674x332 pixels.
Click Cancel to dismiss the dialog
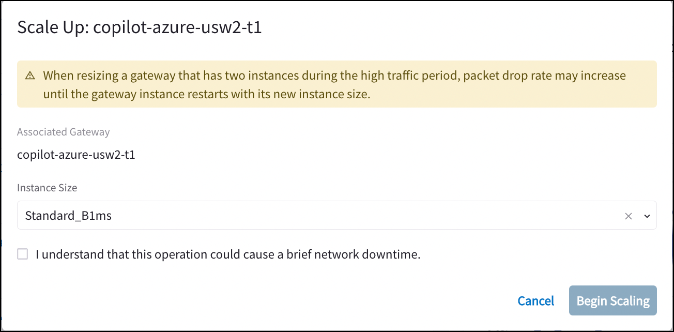(535, 300)
